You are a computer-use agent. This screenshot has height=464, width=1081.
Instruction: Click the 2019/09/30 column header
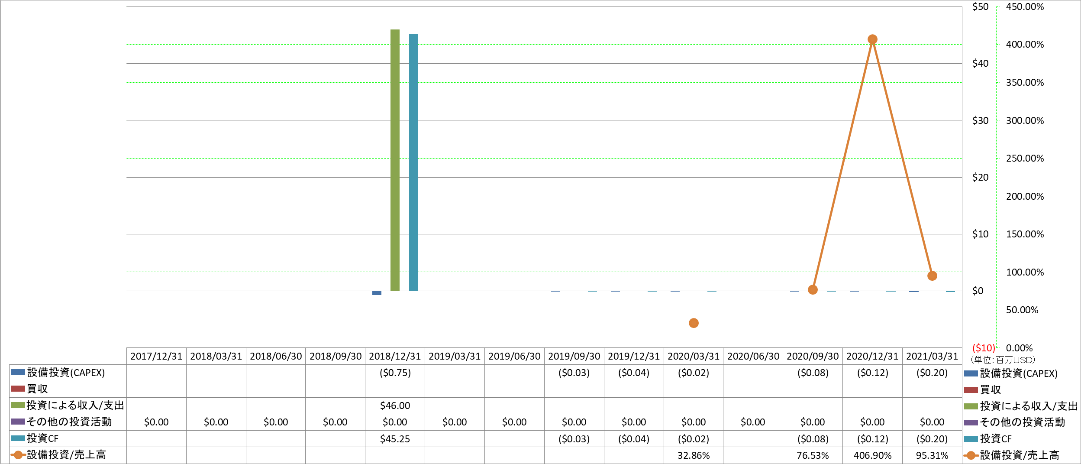point(574,356)
